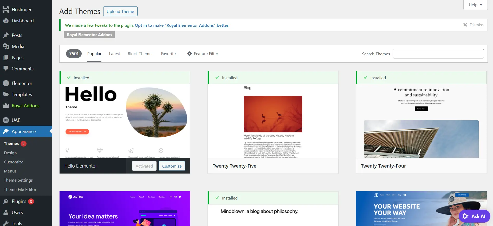
Task: Open the Dashboard menu item
Action: point(26,21)
